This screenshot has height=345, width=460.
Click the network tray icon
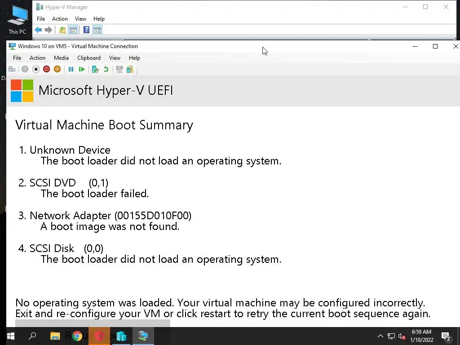(391, 336)
